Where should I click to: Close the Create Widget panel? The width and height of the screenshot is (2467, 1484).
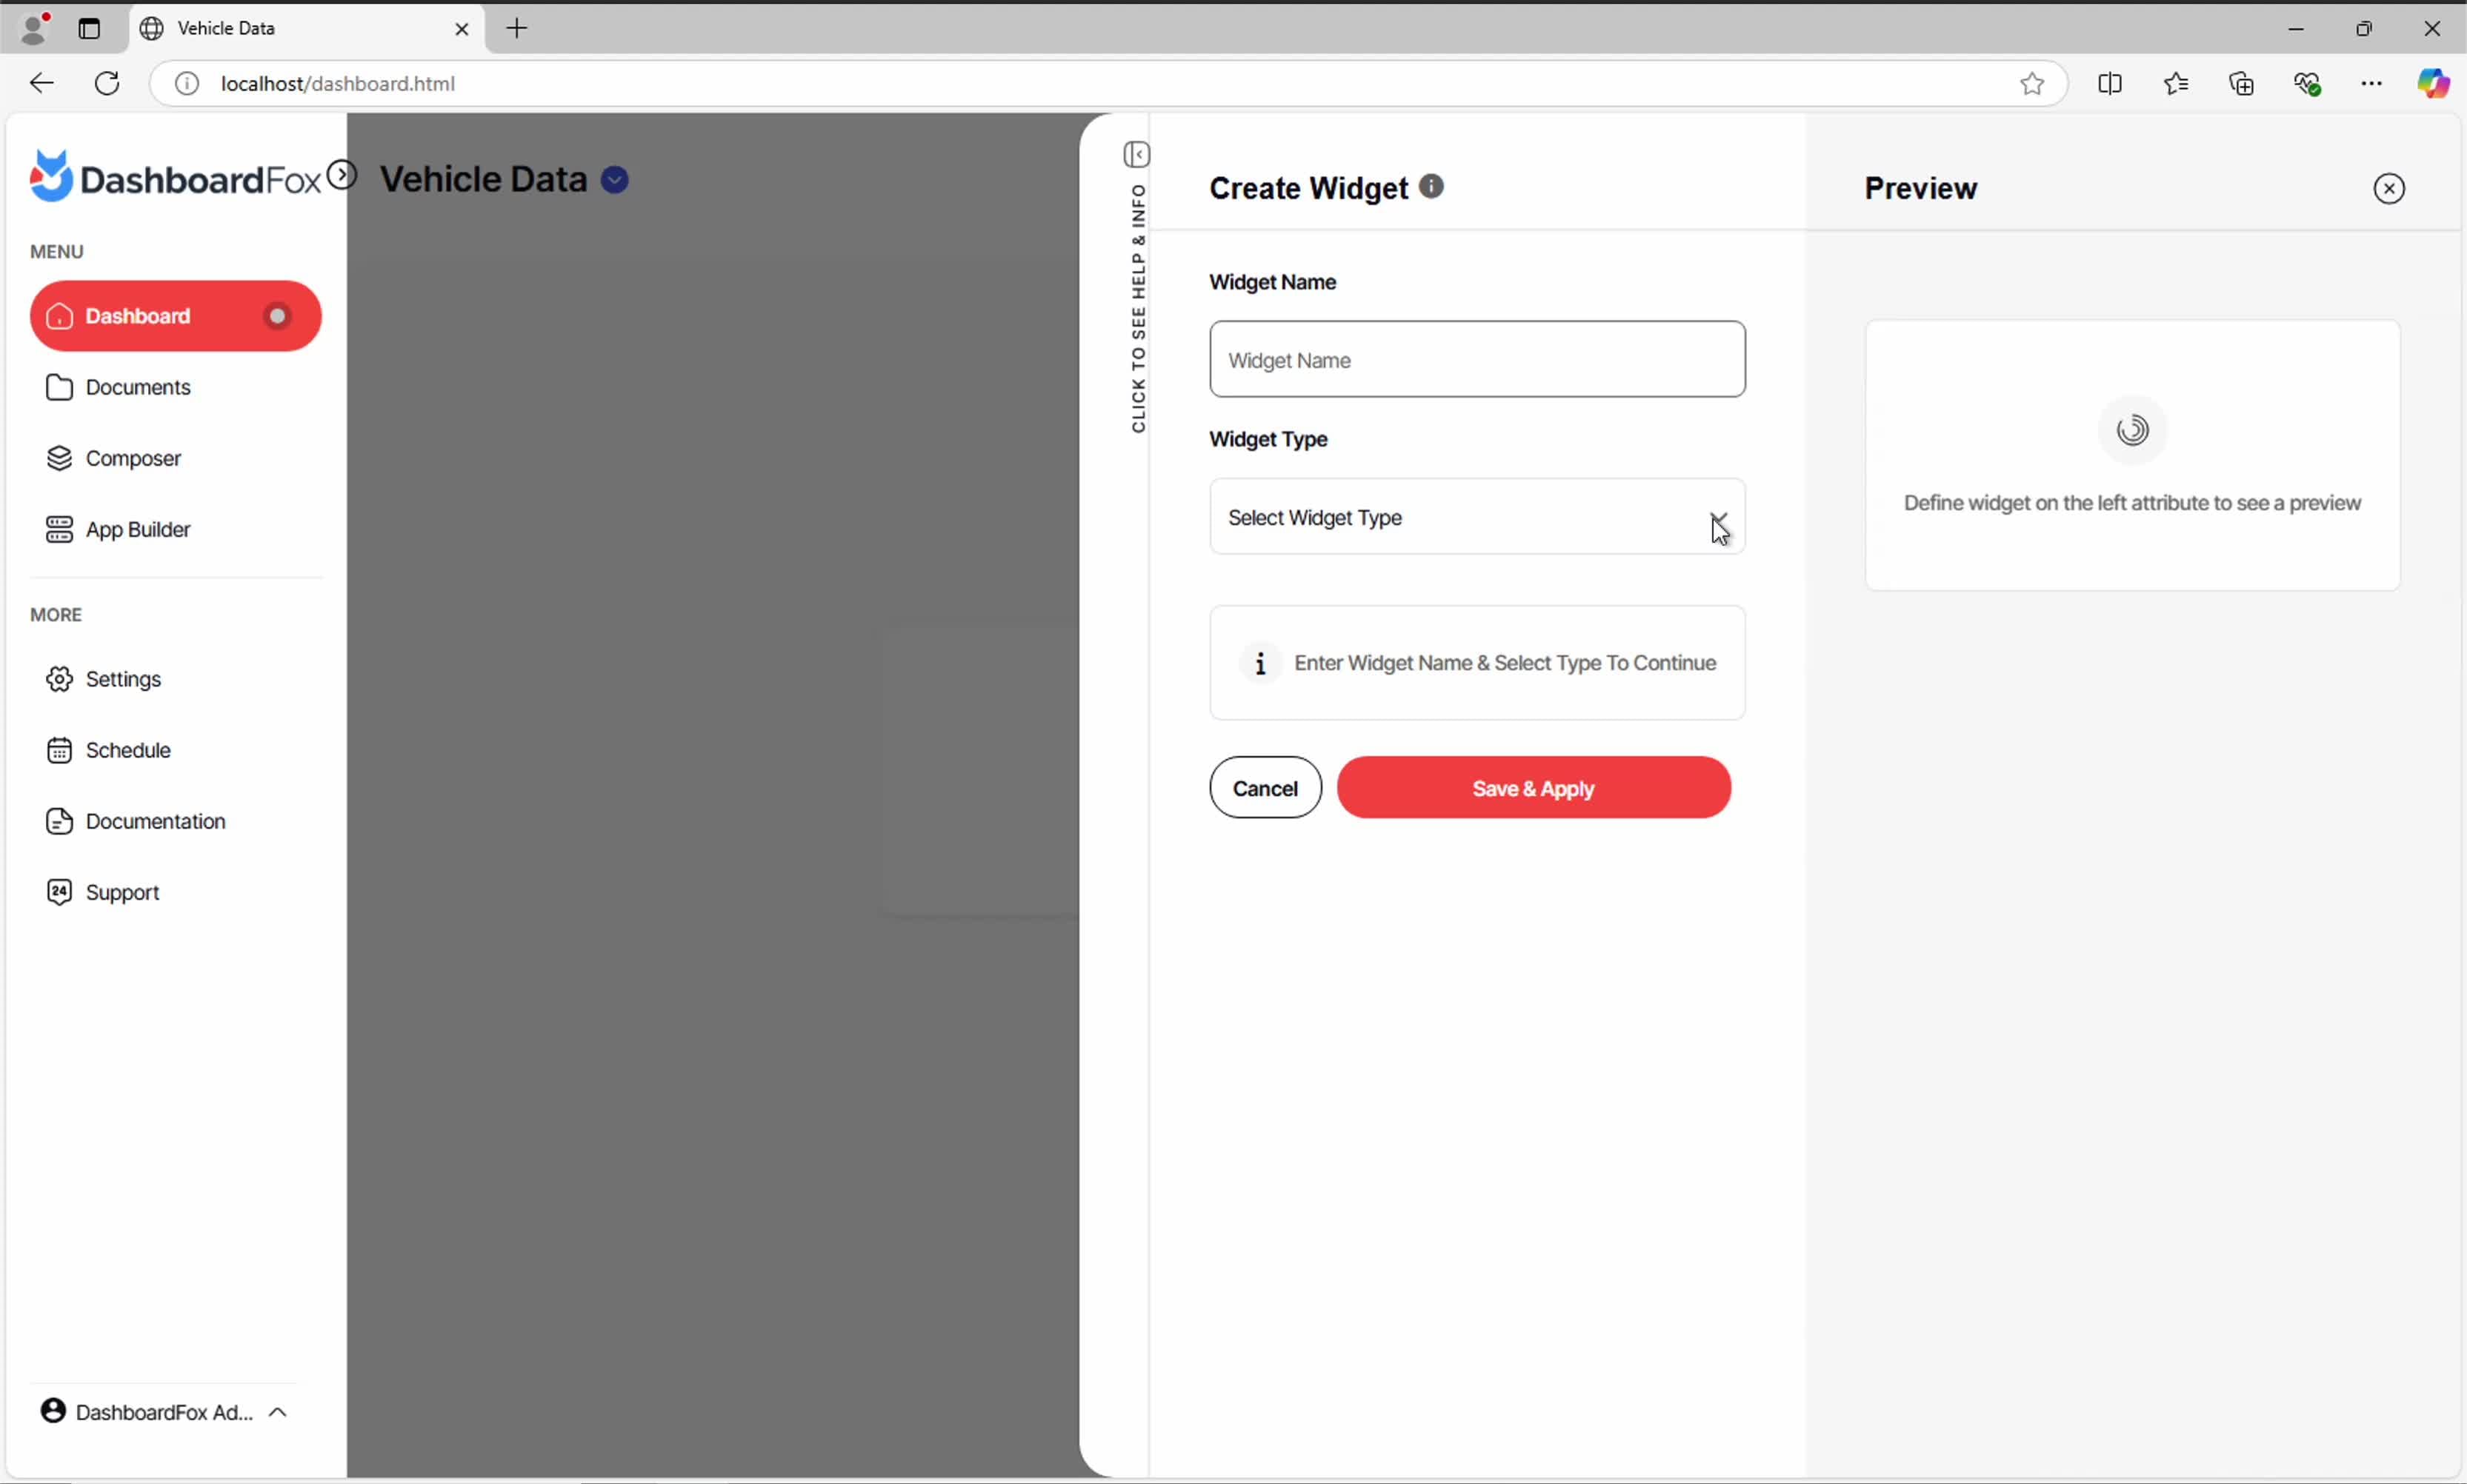2389,189
